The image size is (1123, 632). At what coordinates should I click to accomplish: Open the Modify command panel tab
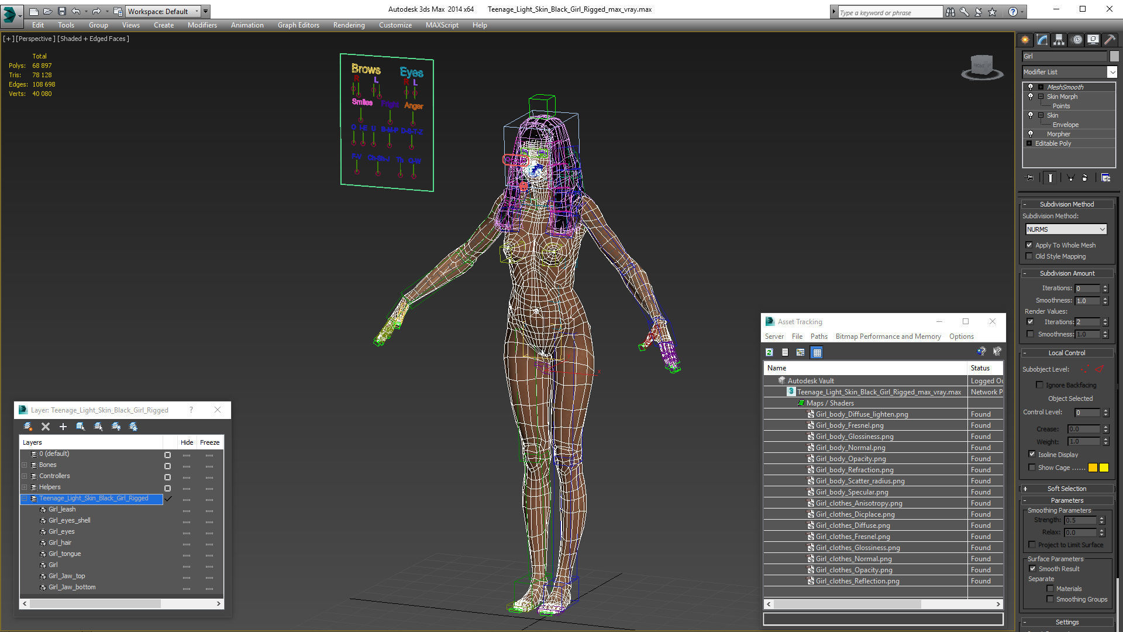tap(1042, 39)
